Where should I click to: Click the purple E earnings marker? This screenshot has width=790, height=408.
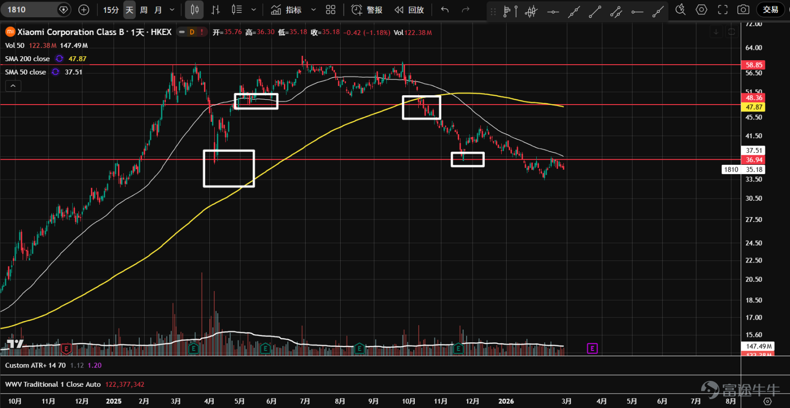(x=592, y=349)
